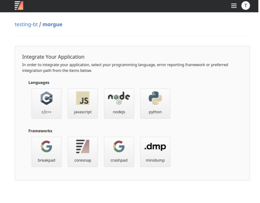Click the "breakpad" framework label
This screenshot has height=203, width=260.
[46, 161]
